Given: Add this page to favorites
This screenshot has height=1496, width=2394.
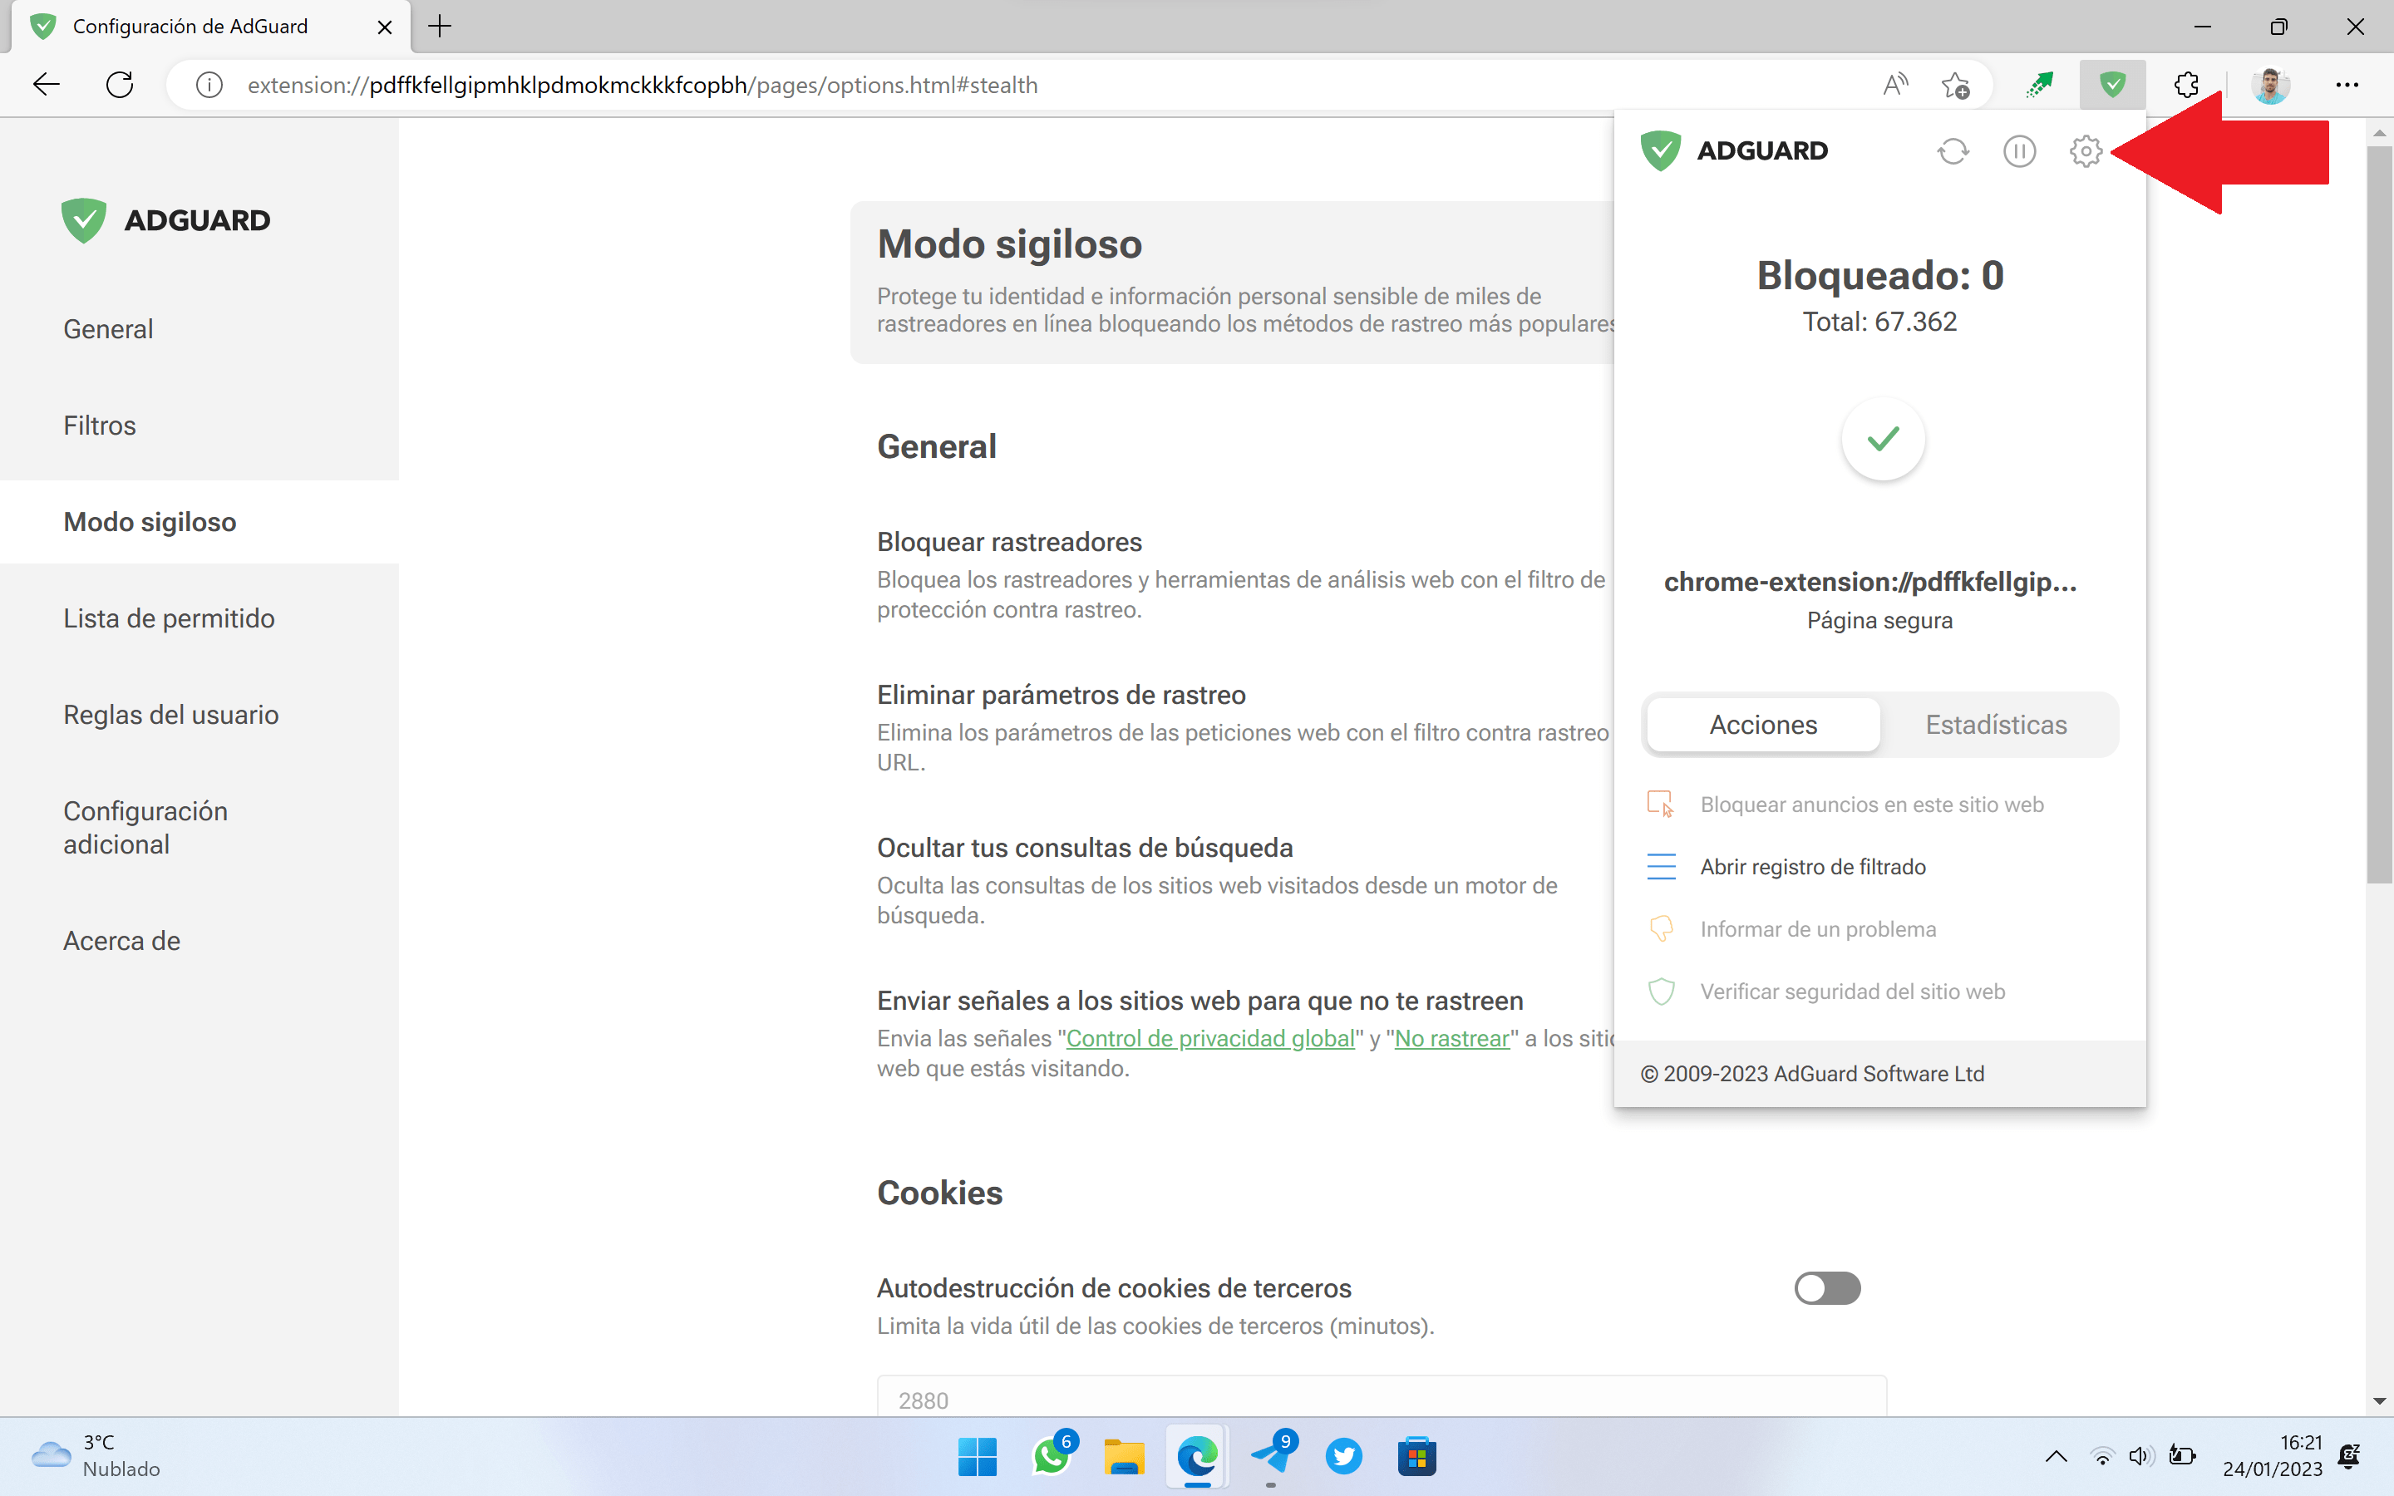Looking at the screenshot, I should click(x=1956, y=85).
